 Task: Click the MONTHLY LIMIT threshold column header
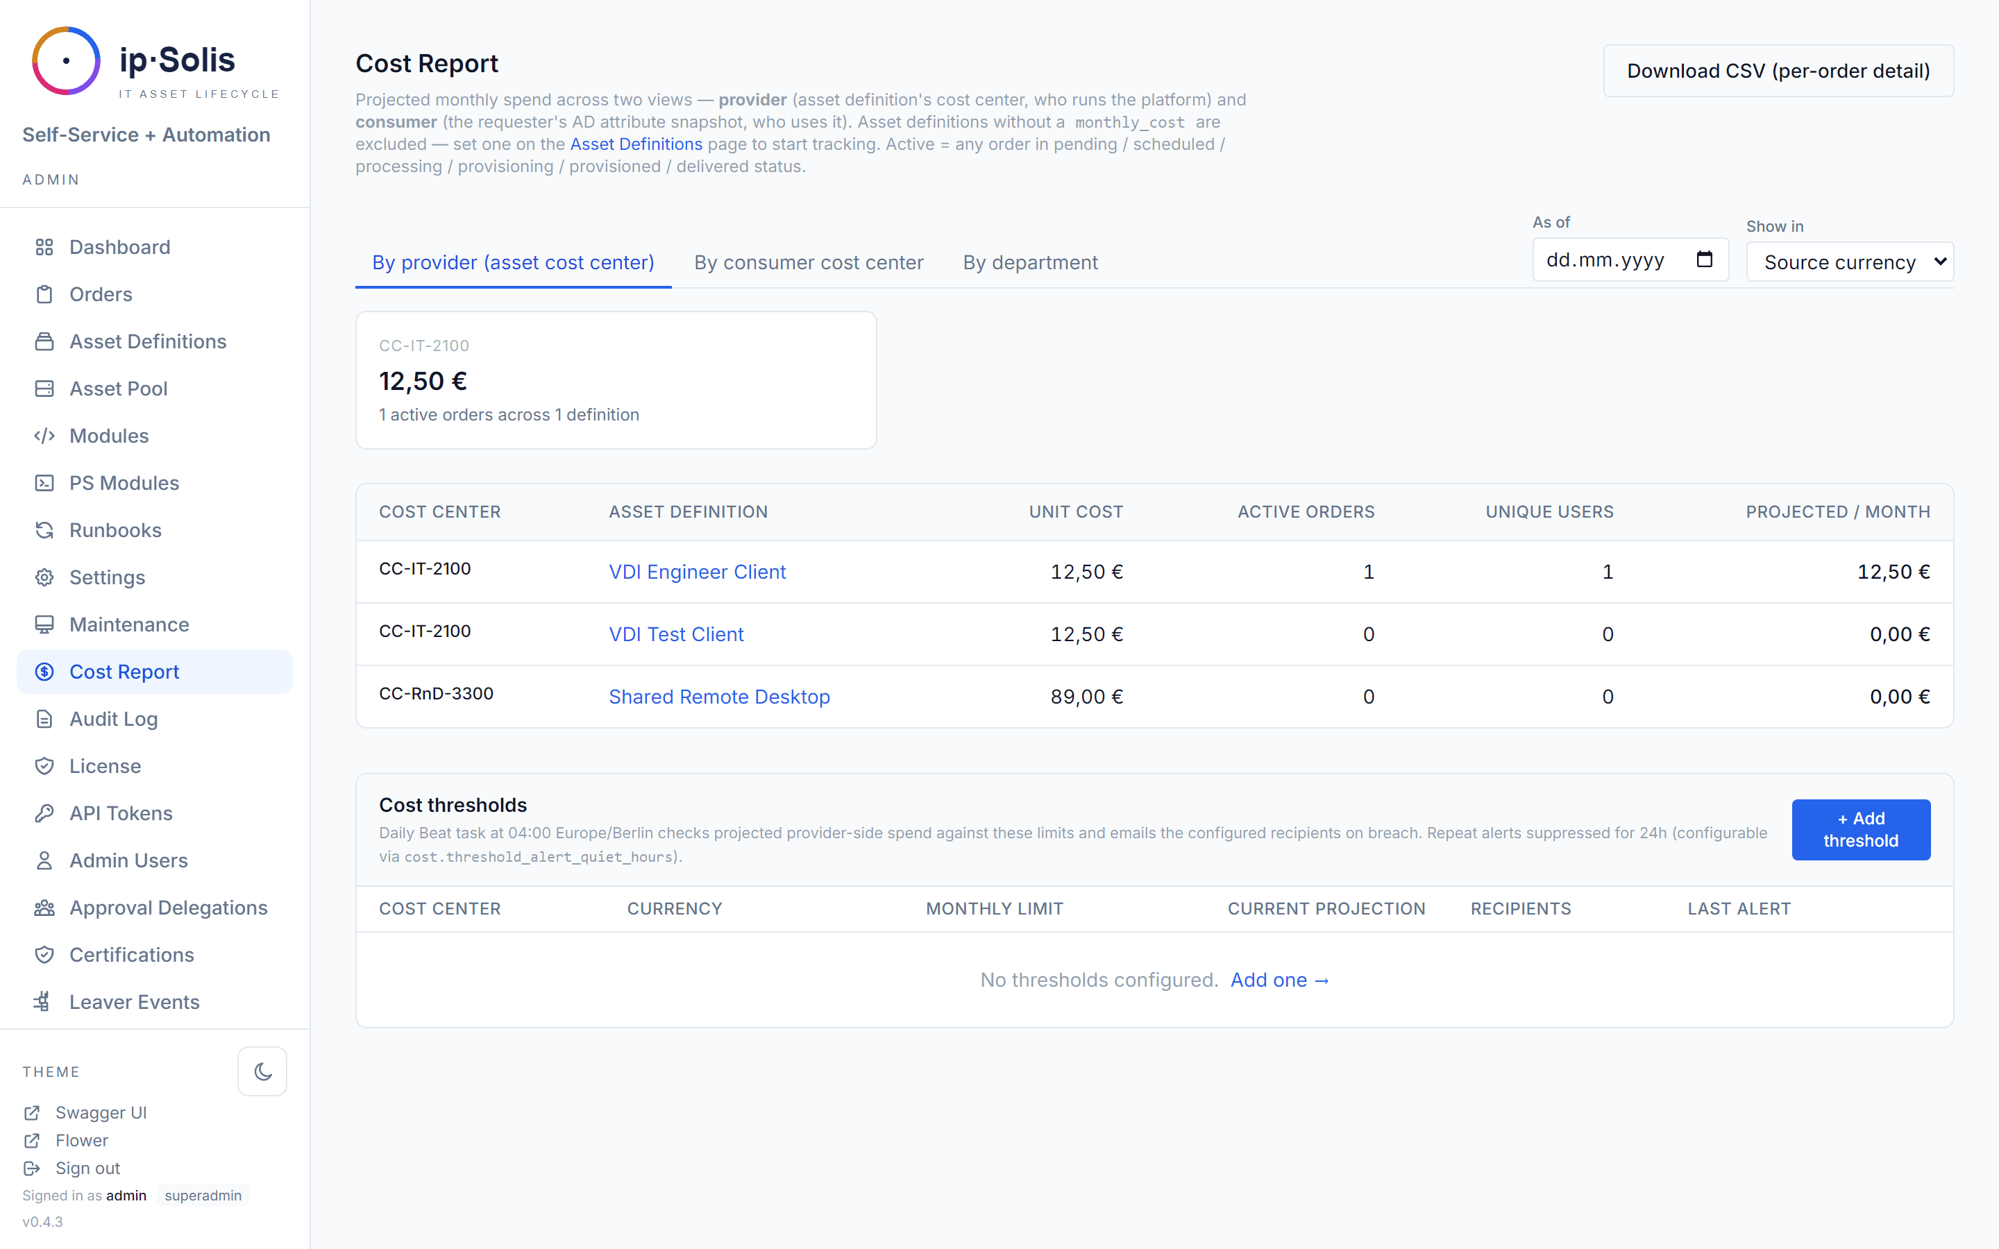pos(995,909)
